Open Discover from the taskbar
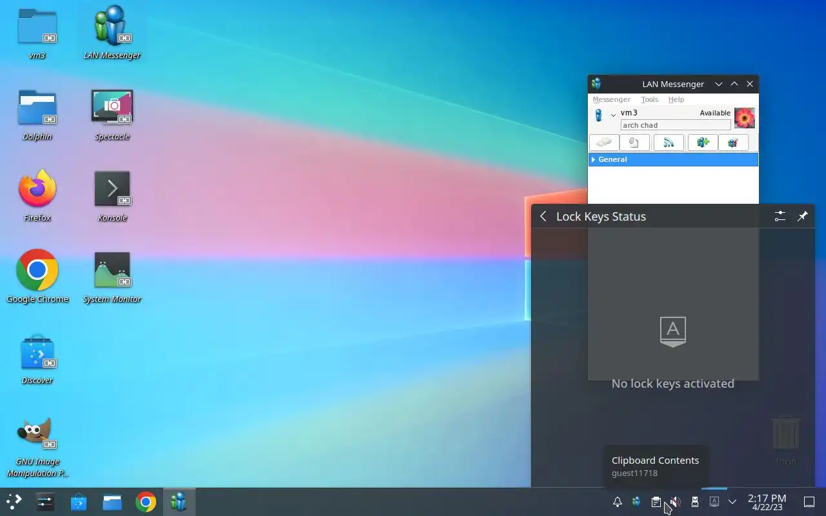This screenshot has height=516, width=826. [x=79, y=502]
